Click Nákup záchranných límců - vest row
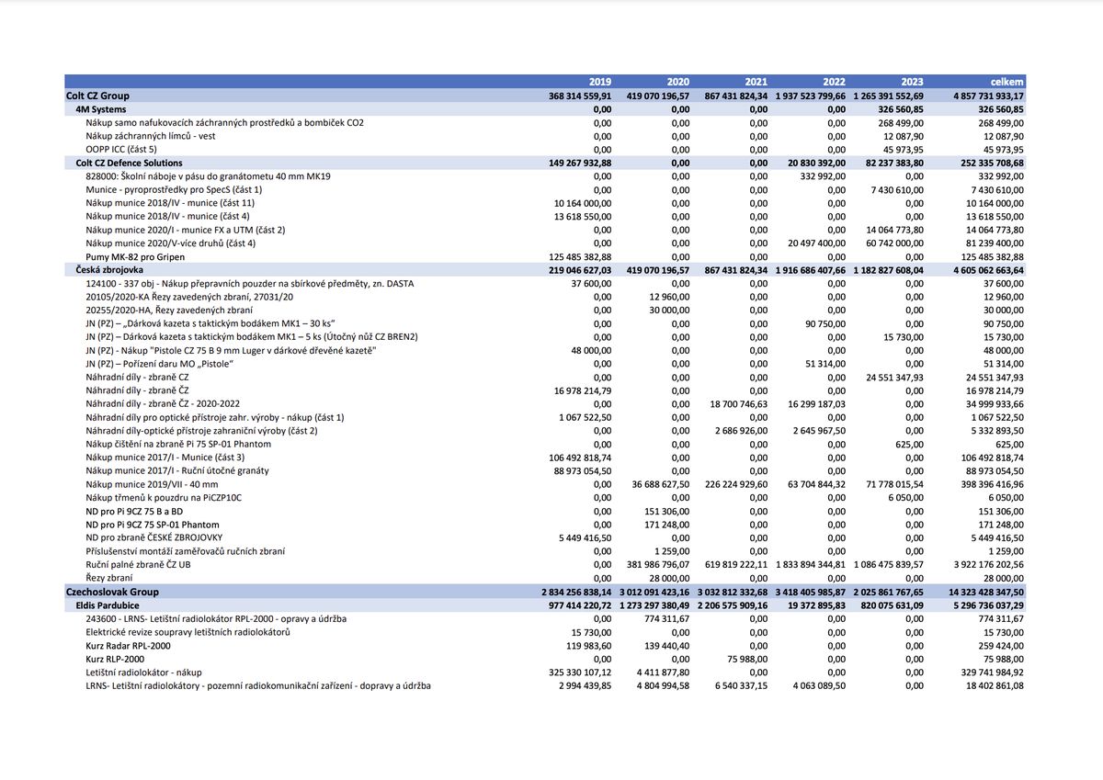This screenshot has width=1103, height=780. point(545,136)
